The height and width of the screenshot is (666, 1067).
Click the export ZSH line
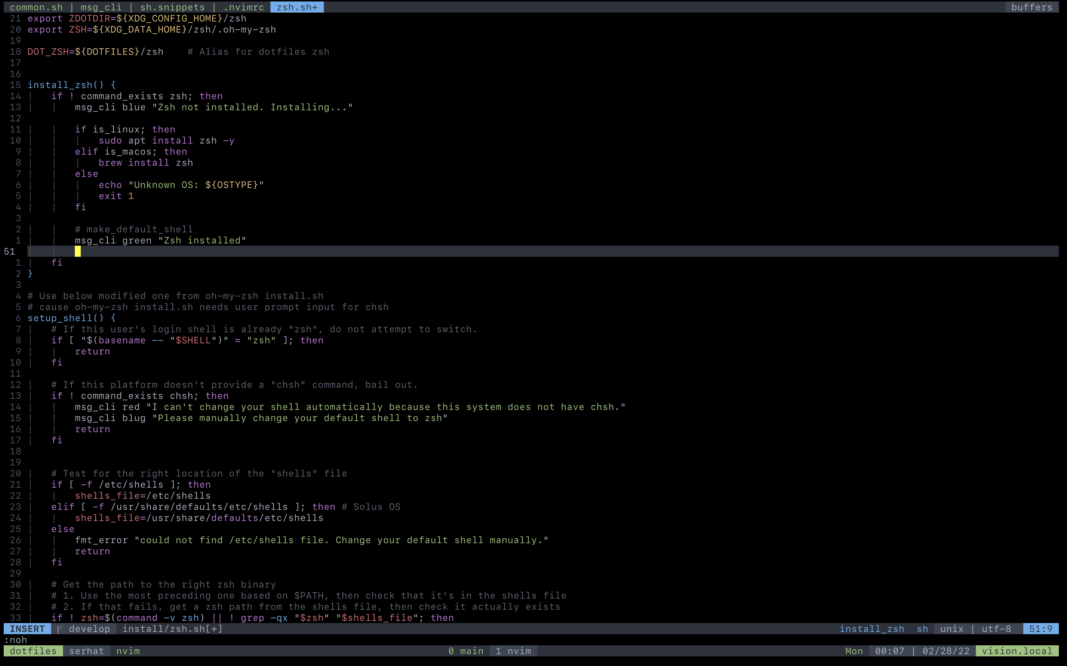[x=152, y=30]
